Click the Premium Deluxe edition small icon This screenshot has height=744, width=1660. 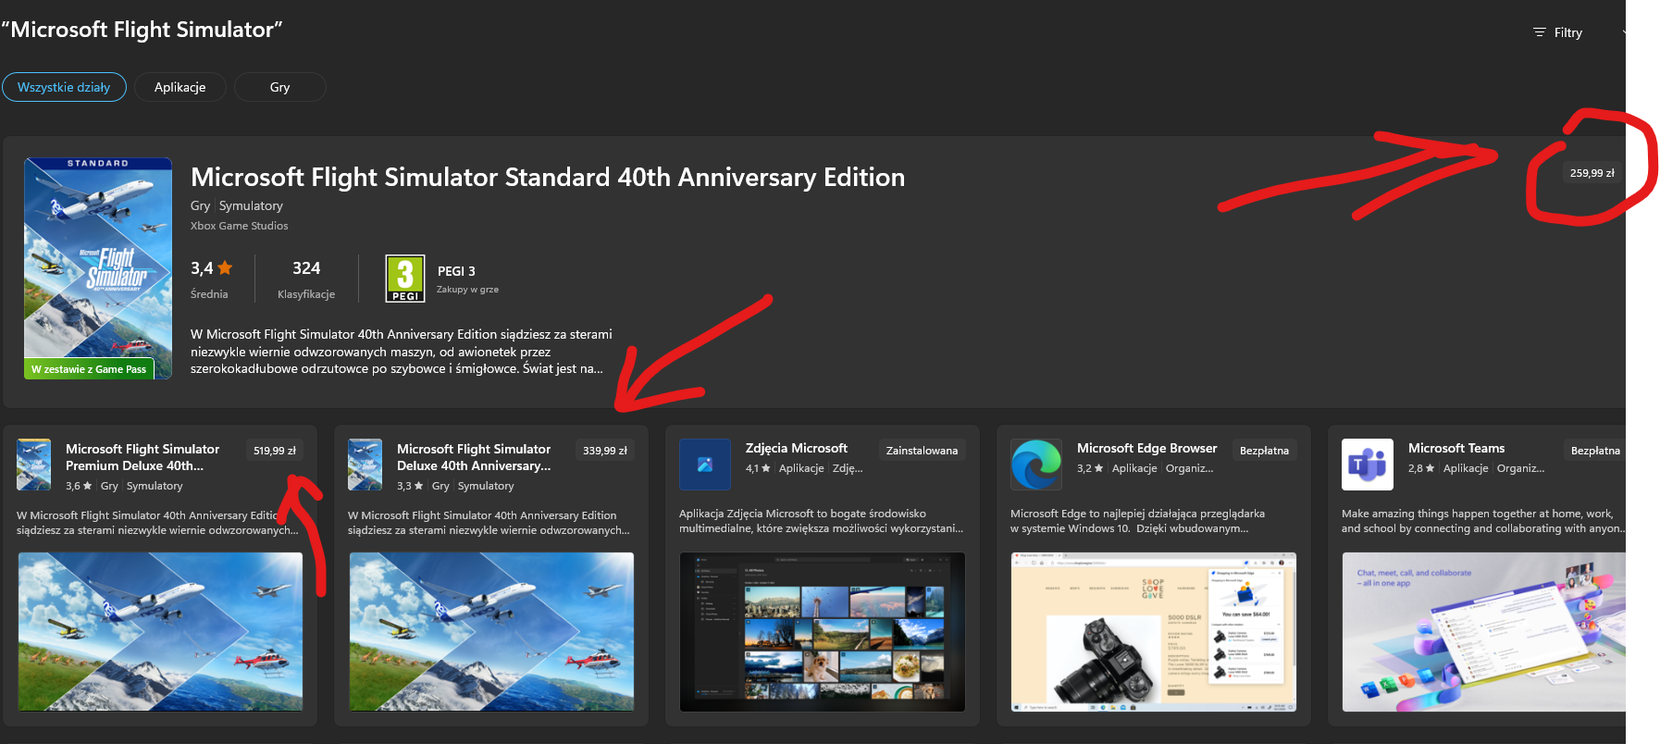point(34,465)
